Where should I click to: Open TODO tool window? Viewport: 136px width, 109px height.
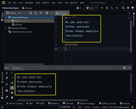coord(40,103)
